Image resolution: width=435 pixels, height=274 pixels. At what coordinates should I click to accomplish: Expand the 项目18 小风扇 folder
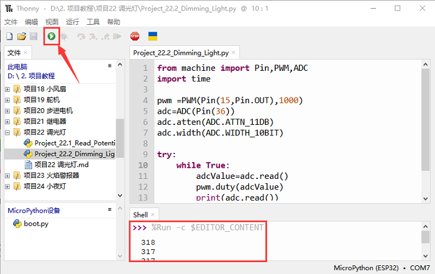pyautogui.click(x=7, y=89)
